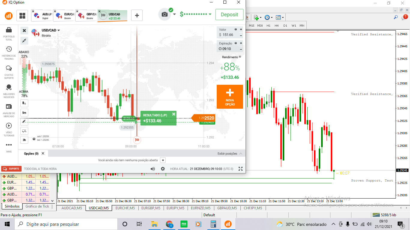Mute sound with the speaker icon
The height and width of the screenshot is (230, 410).
click(x=153, y=169)
